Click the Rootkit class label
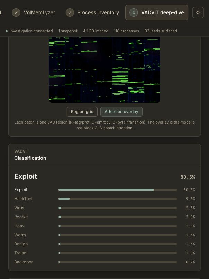Viewport: 209px width, 279px height. point(21,217)
